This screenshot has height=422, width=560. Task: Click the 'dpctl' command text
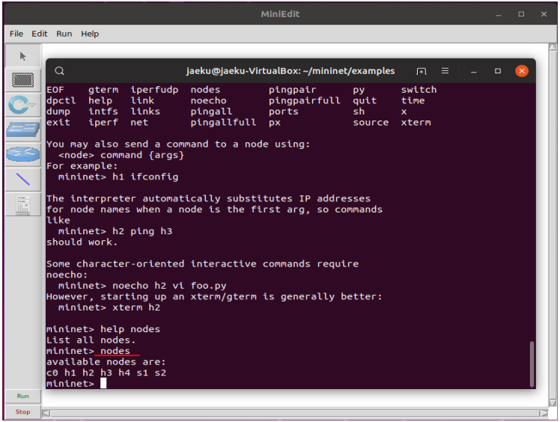[61, 101]
